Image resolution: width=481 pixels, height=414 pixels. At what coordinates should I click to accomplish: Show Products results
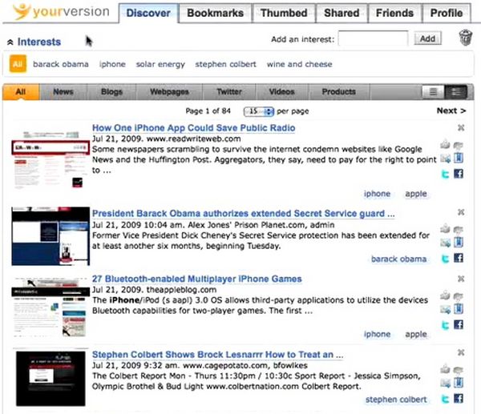pos(338,91)
